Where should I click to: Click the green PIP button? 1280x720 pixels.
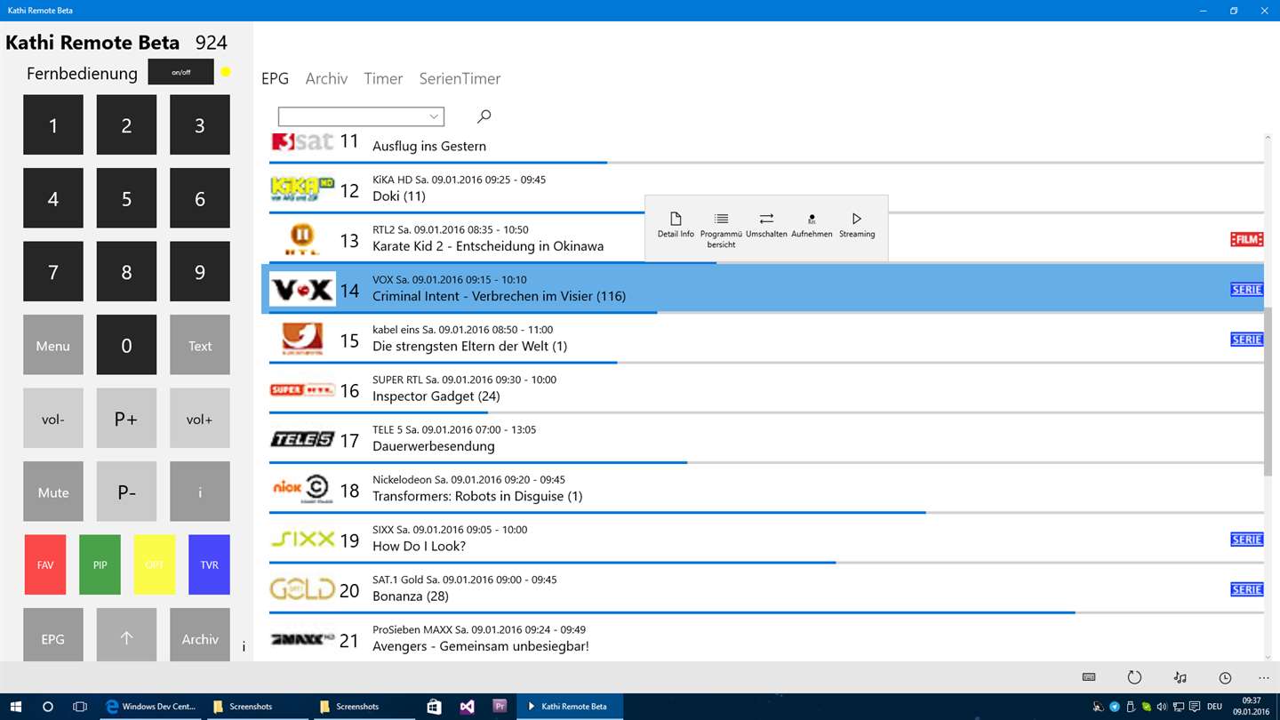(100, 564)
